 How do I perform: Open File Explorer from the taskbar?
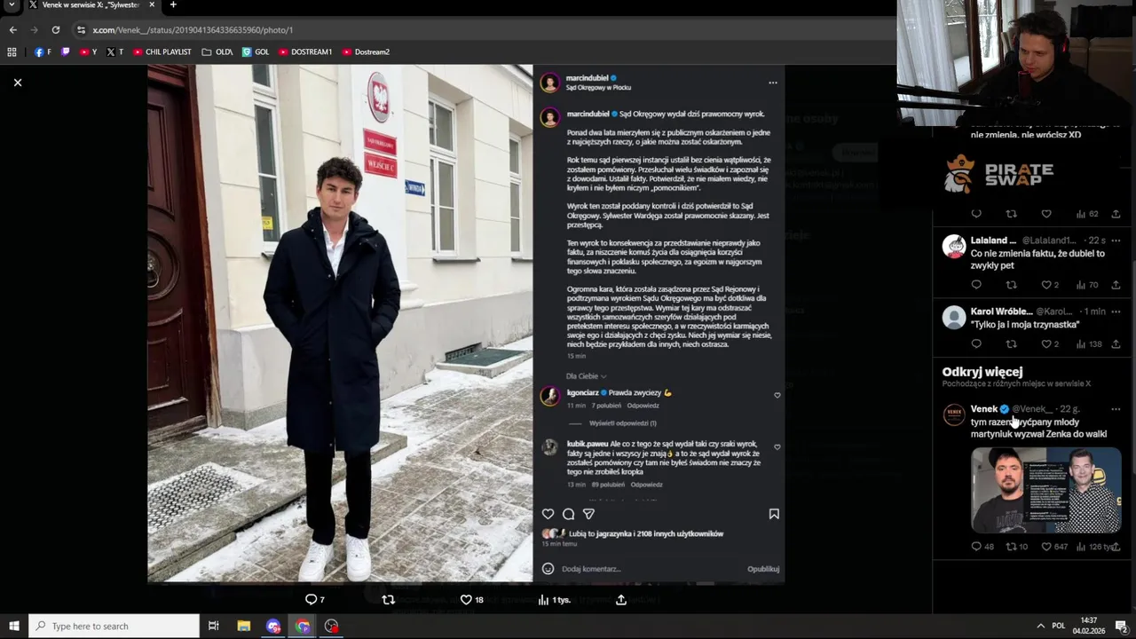pyautogui.click(x=244, y=626)
